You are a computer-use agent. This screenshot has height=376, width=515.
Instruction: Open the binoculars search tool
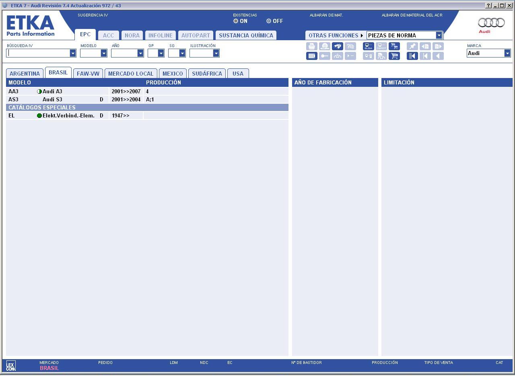[x=338, y=47]
